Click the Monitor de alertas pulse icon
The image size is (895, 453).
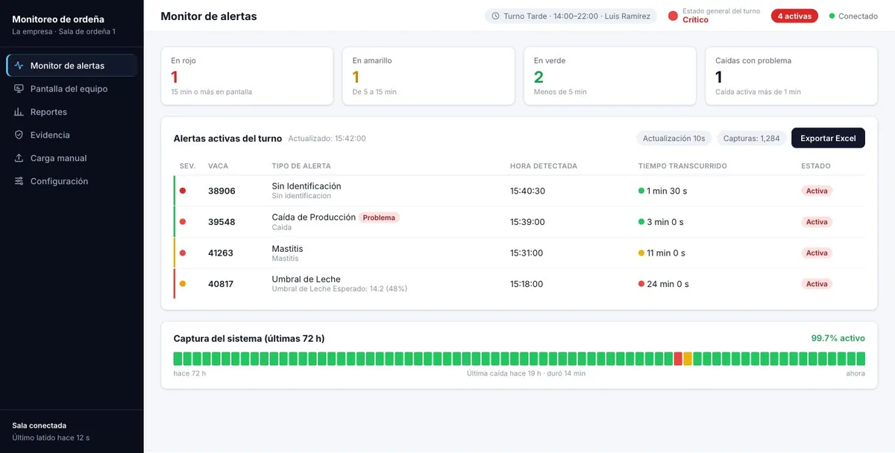[19, 66]
